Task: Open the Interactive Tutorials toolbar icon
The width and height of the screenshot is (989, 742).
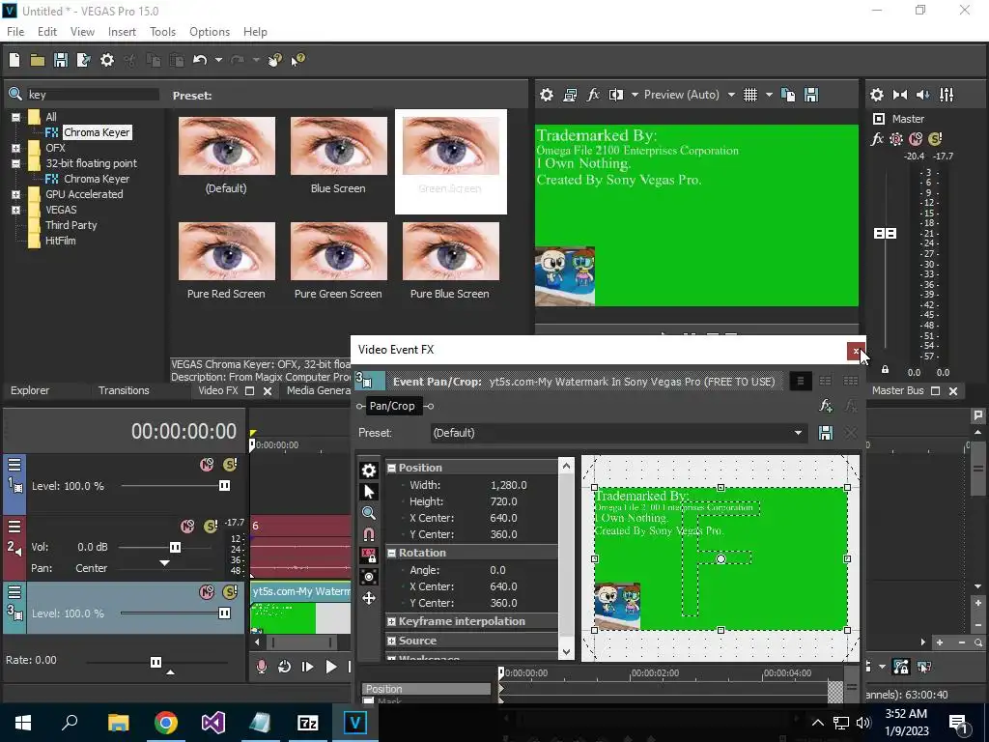Action: (274, 60)
